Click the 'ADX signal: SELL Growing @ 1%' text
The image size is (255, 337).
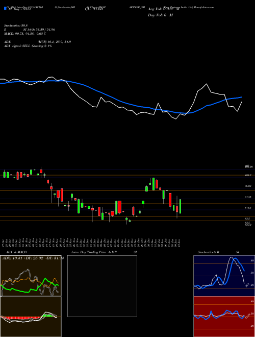[28, 46]
